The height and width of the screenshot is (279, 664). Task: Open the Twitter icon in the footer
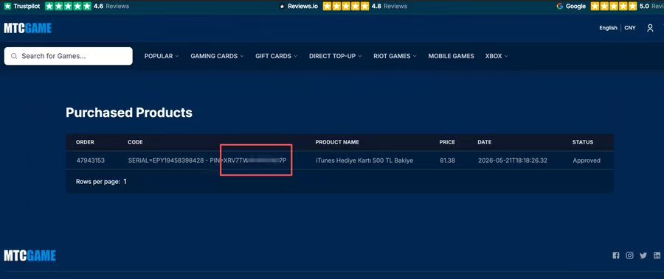(x=643, y=255)
